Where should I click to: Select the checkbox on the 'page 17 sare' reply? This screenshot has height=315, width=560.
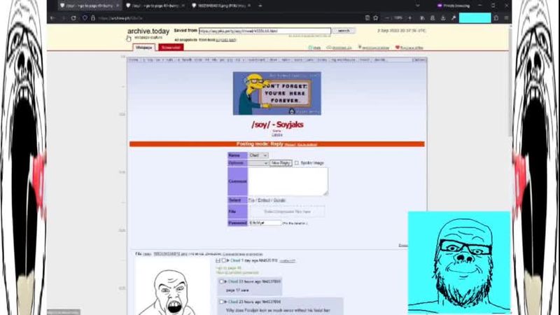(221, 281)
